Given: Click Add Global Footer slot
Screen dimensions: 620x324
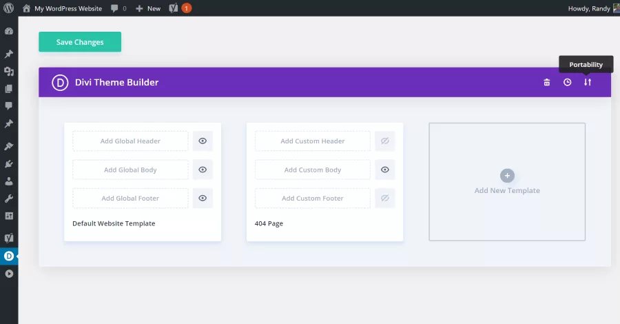Looking at the screenshot, I should tap(130, 199).
